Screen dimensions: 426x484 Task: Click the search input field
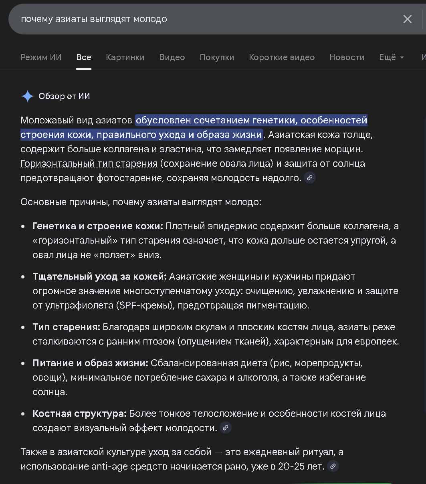coord(200,19)
